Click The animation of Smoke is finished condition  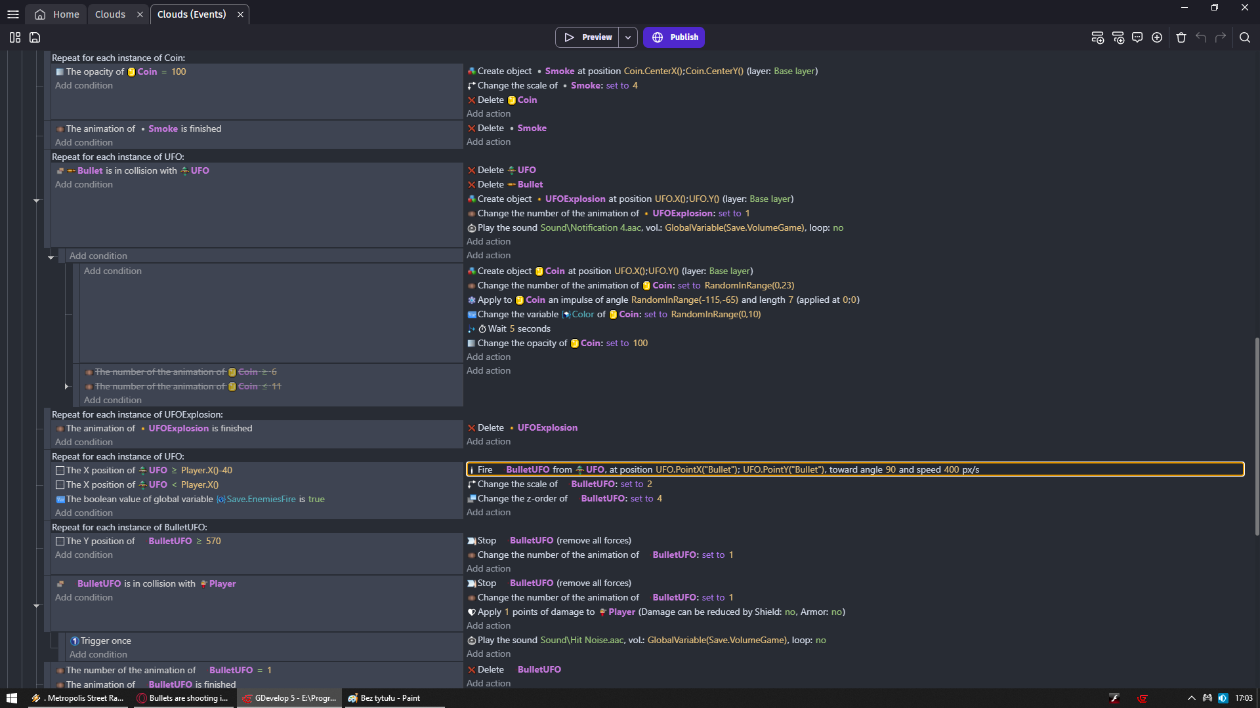[x=138, y=129]
